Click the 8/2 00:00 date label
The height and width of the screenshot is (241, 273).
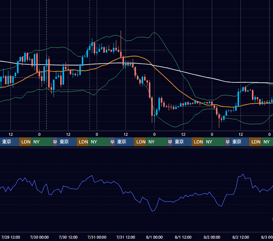tap(212, 237)
